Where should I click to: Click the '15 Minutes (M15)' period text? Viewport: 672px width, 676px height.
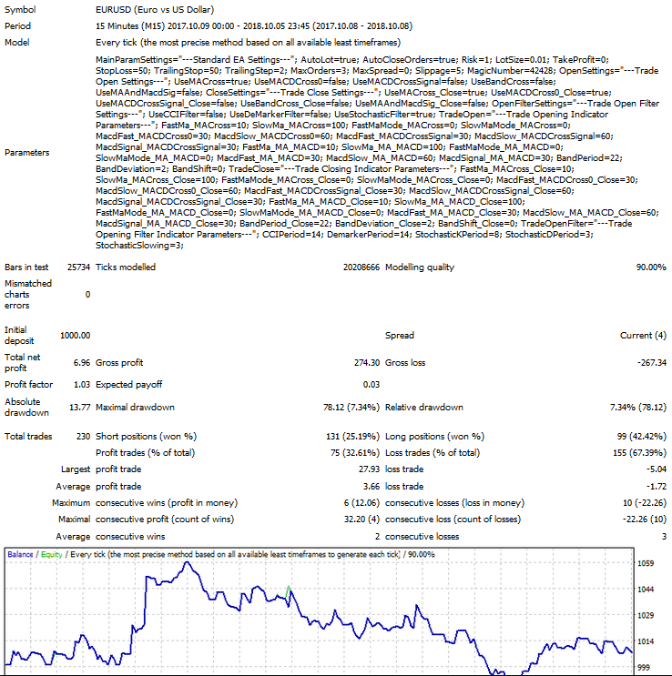130,26
